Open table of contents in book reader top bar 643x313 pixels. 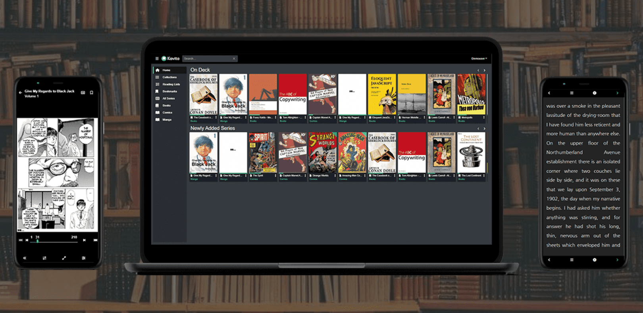(572, 93)
